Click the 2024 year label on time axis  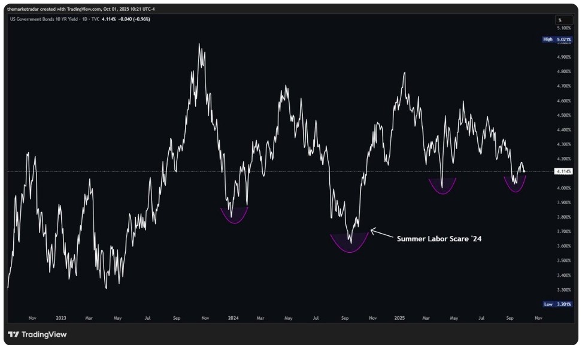pos(233,318)
